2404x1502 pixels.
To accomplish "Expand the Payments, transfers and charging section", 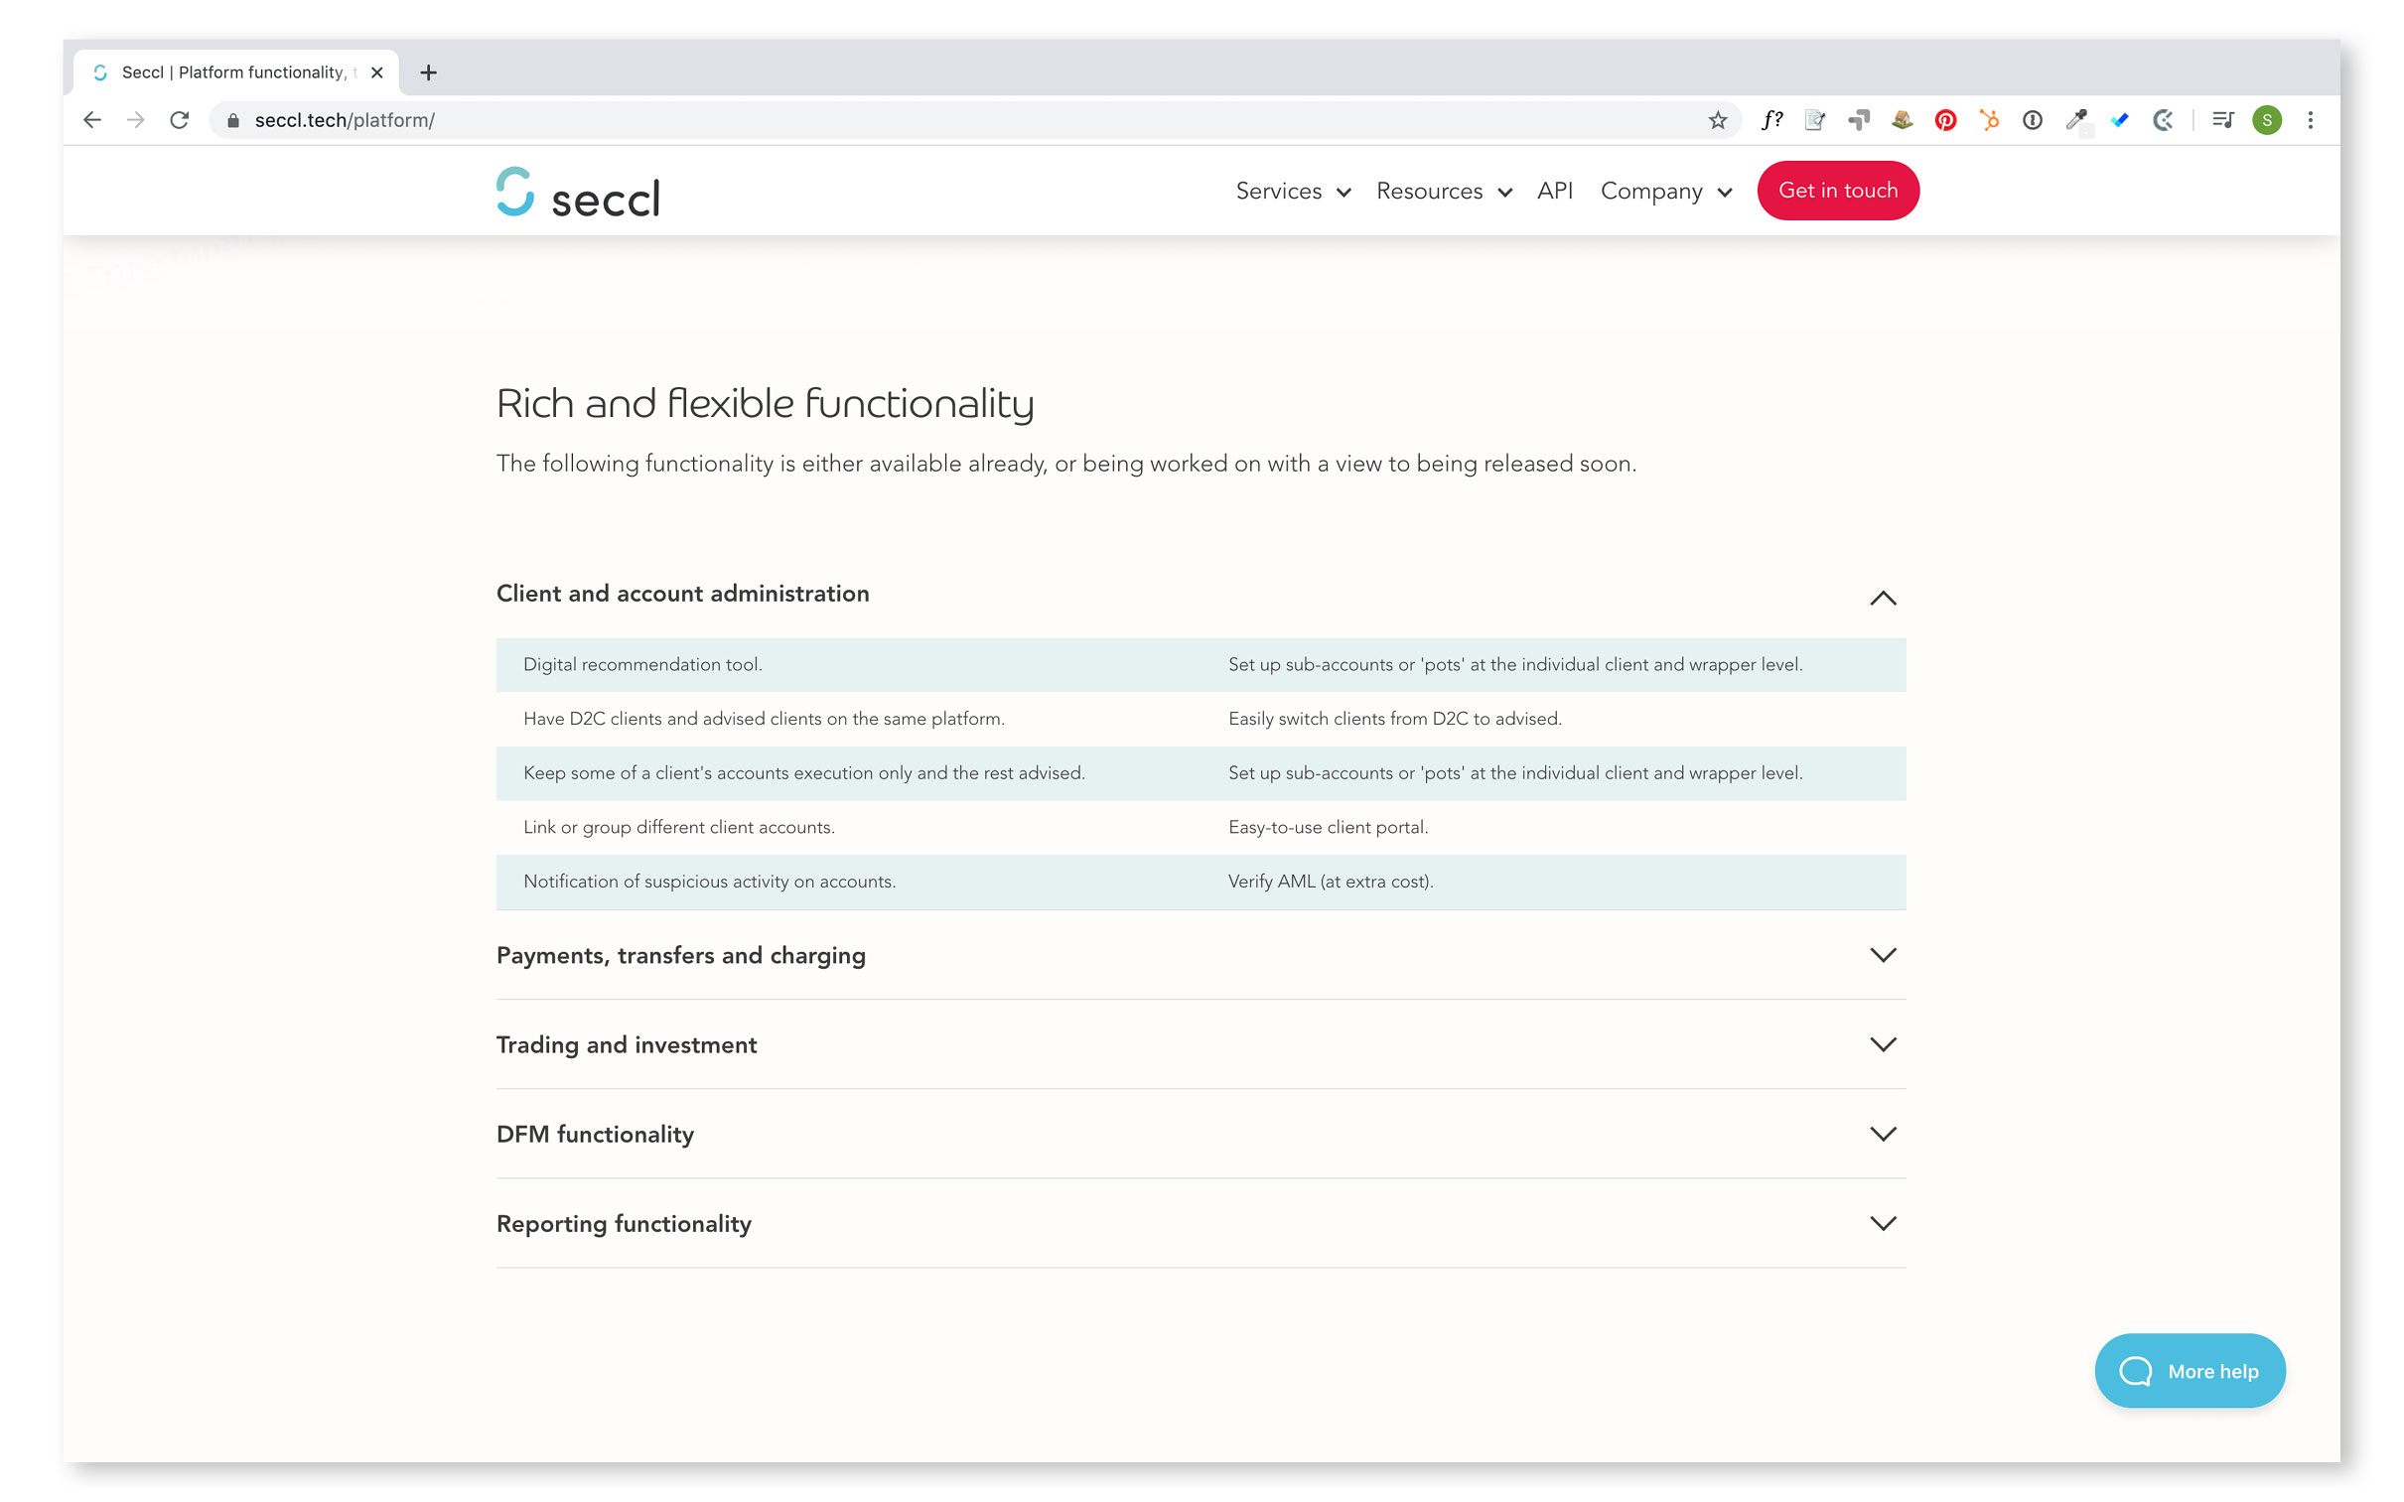I will pyautogui.click(x=1882, y=955).
